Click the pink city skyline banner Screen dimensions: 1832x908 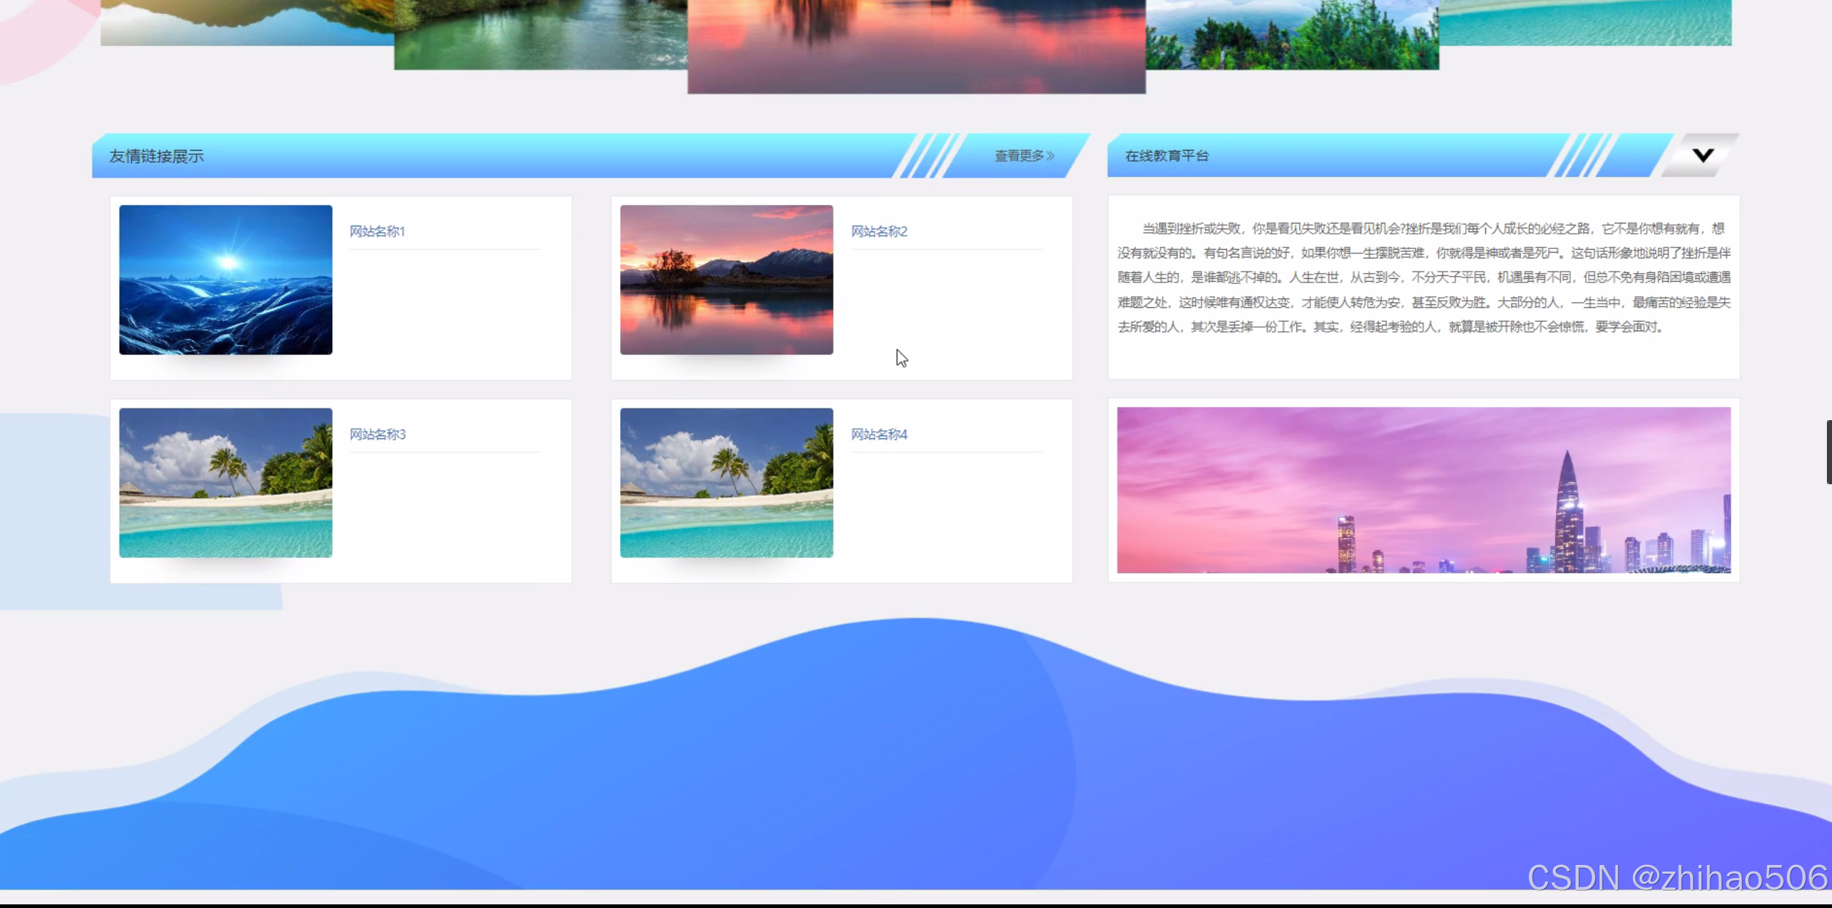click(1423, 490)
